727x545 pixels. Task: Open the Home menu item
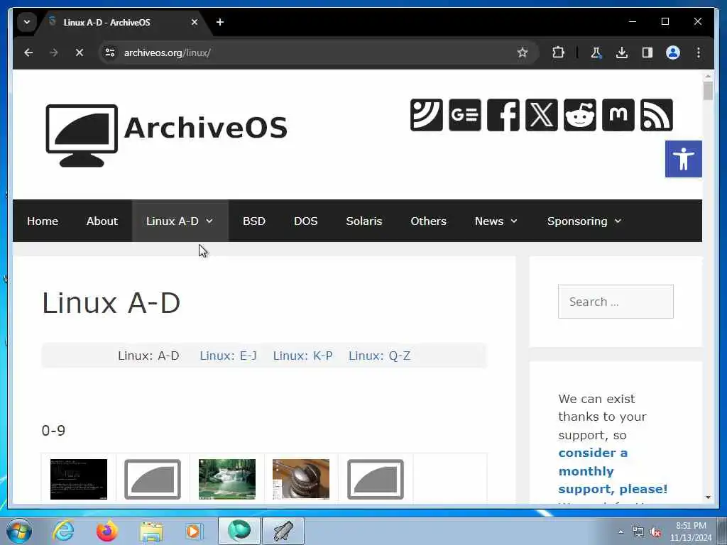tap(43, 221)
